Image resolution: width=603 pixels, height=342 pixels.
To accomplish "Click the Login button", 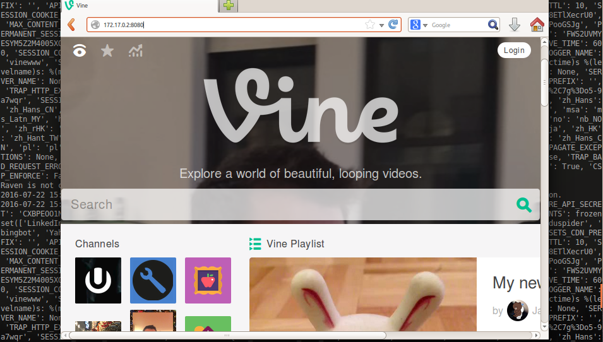I will (x=514, y=50).
